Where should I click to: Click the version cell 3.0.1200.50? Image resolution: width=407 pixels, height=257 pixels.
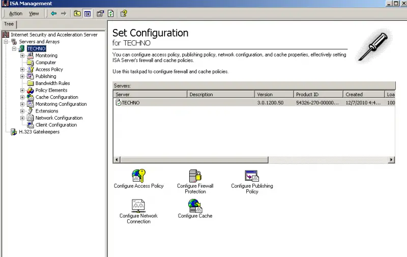pos(270,103)
